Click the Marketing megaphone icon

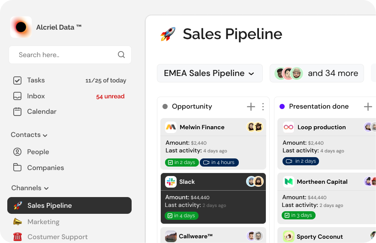(x=17, y=222)
